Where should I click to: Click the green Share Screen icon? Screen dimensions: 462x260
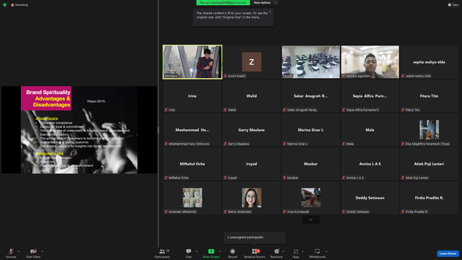[211, 251]
